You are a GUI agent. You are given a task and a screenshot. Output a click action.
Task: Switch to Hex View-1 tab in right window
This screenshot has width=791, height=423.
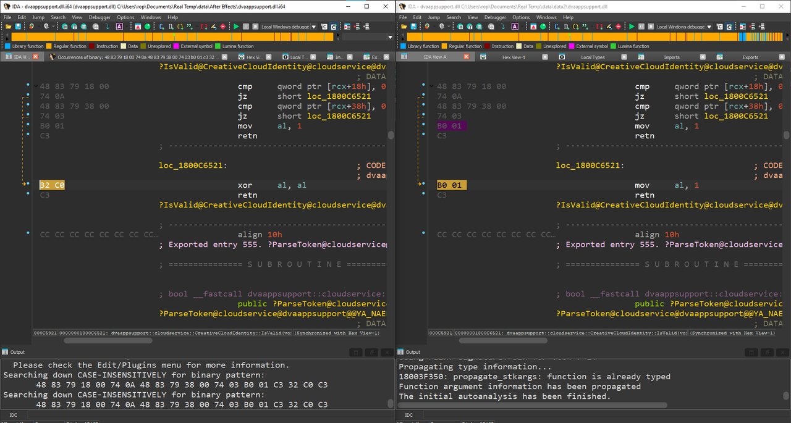(514, 57)
